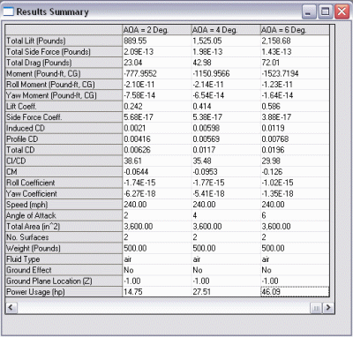Select the Total Lift (Pounds) row header
The height and width of the screenshot is (337, 353).
click(x=64, y=41)
